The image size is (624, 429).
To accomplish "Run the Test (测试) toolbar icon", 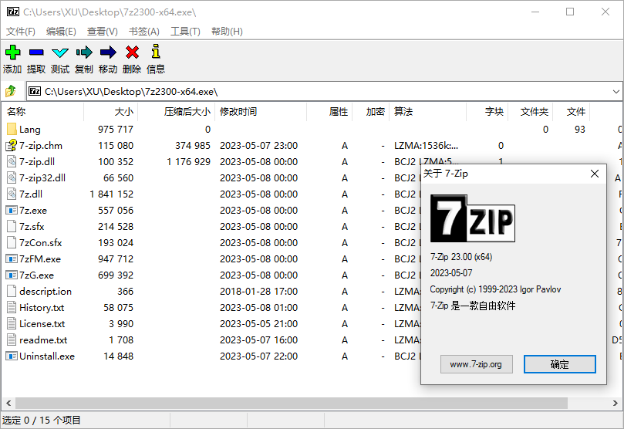I will (x=60, y=52).
